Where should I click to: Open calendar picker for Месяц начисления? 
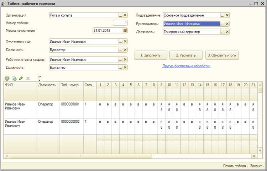(125, 31)
